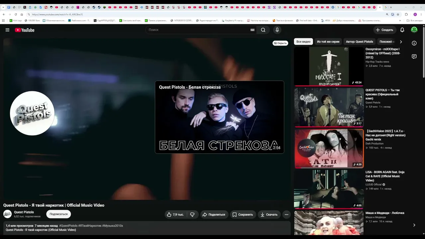Click the #ЯТвойНаркотик hashtag

tap(90, 226)
